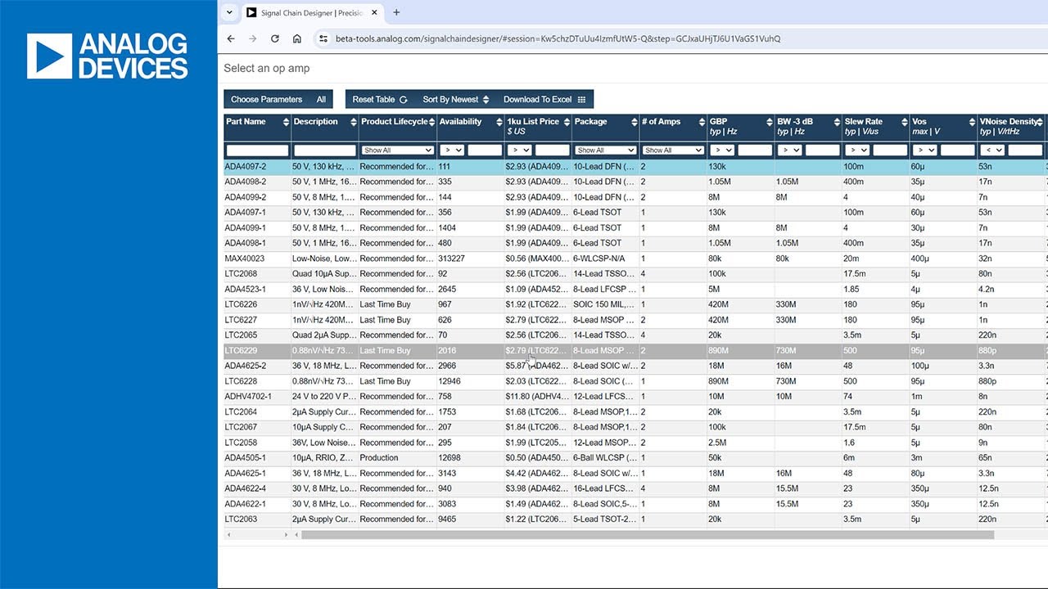Sort by Slew Rate column arrows
This screenshot has width=1048, height=589.
pyautogui.click(x=904, y=122)
